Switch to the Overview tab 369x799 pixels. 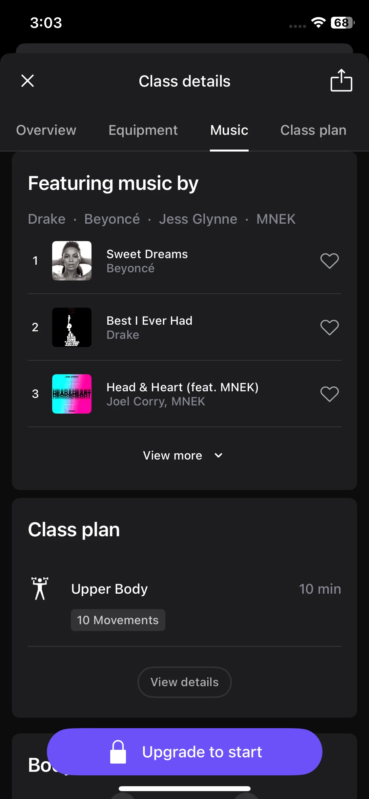click(x=46, y=130)
